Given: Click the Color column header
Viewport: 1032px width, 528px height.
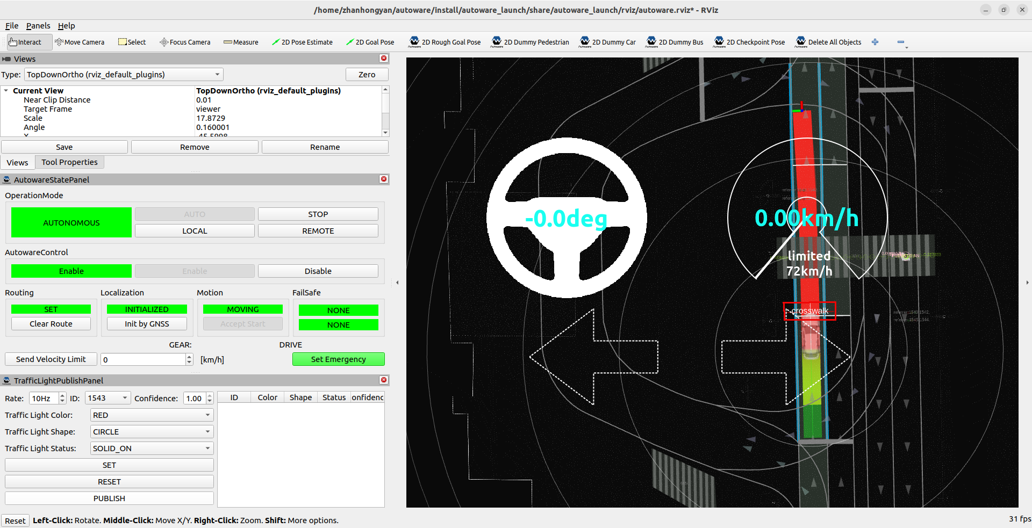Looking at the screenshot, I should (x=267, y=397).
